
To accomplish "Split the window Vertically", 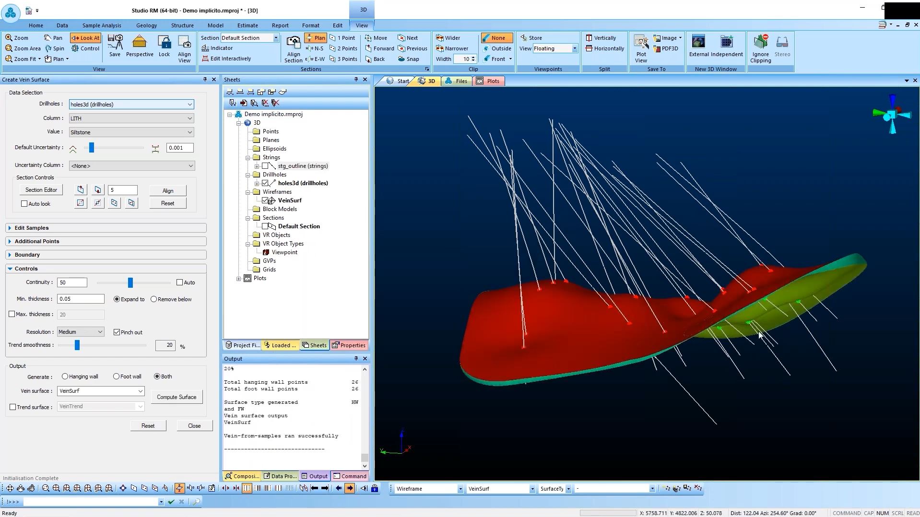I will [601, 38].
